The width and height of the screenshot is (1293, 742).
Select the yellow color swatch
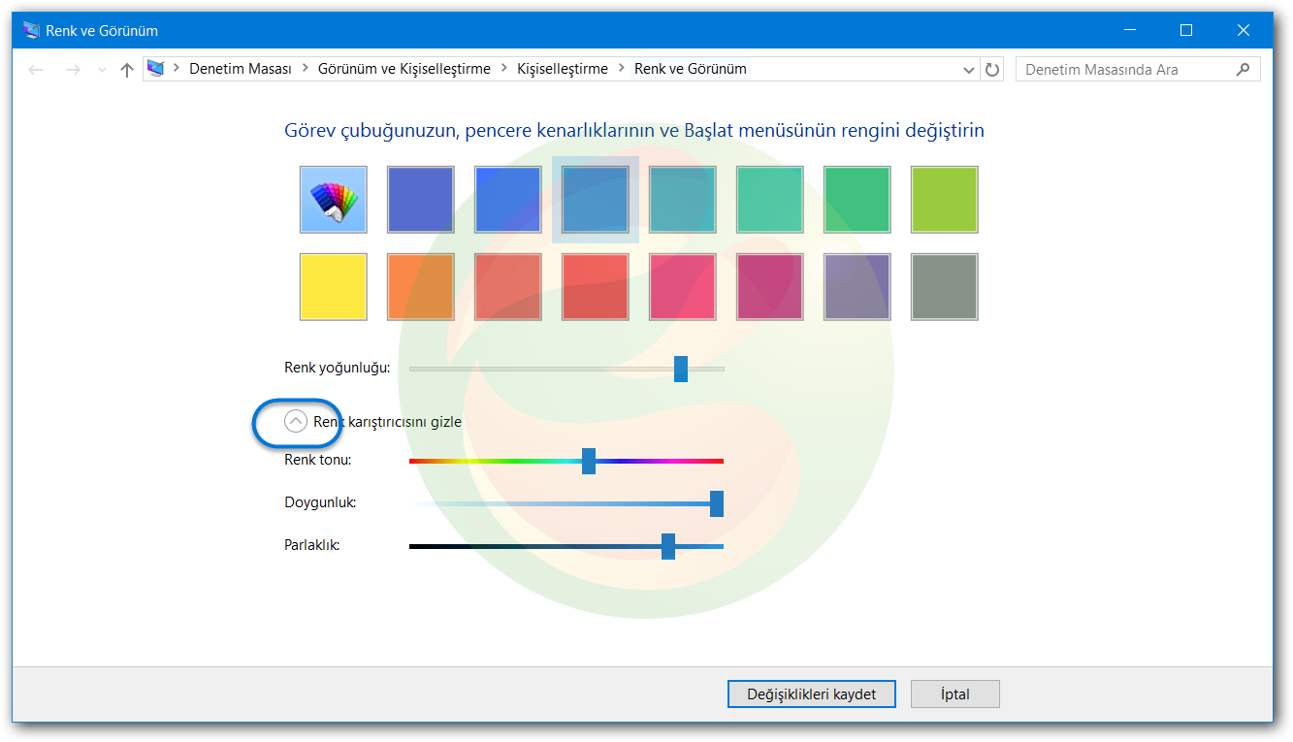[x=333, y=286]
